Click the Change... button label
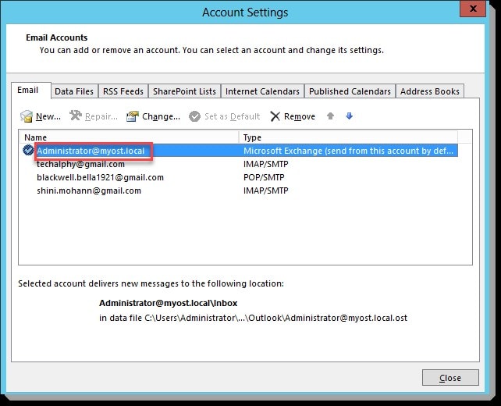The height and width of the screenshot is (406, 501). (161, 116)
